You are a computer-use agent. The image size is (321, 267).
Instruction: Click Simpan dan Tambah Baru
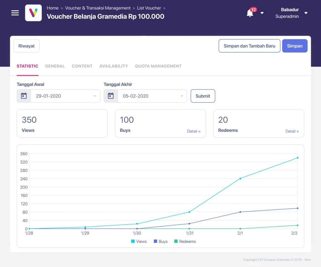(x=249, y=46)
